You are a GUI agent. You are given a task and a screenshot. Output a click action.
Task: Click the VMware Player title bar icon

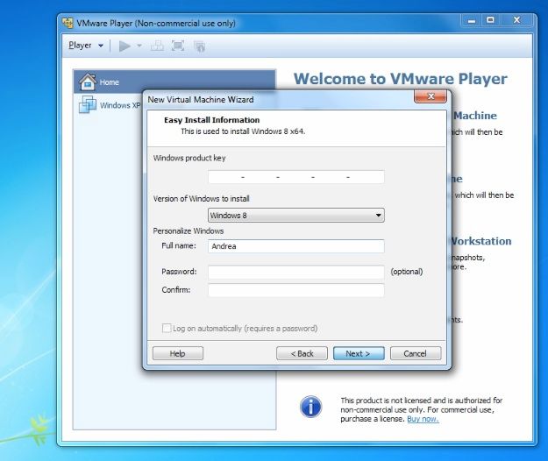(68, 23)
